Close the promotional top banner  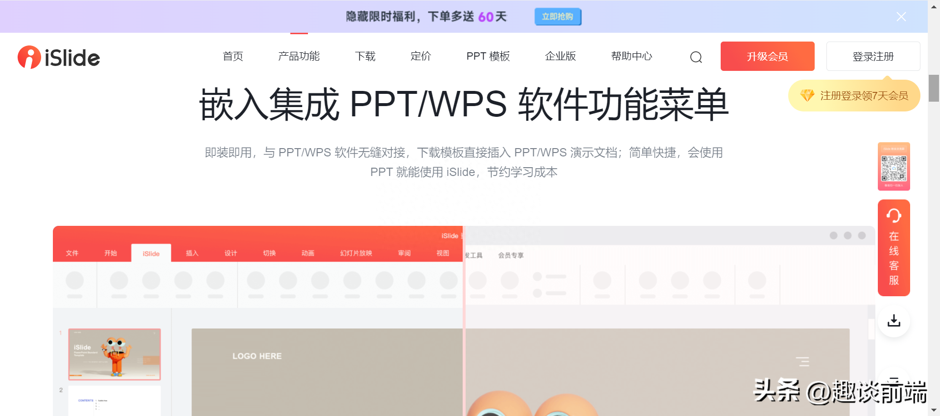pyautogui.click(x=901, y=17)
